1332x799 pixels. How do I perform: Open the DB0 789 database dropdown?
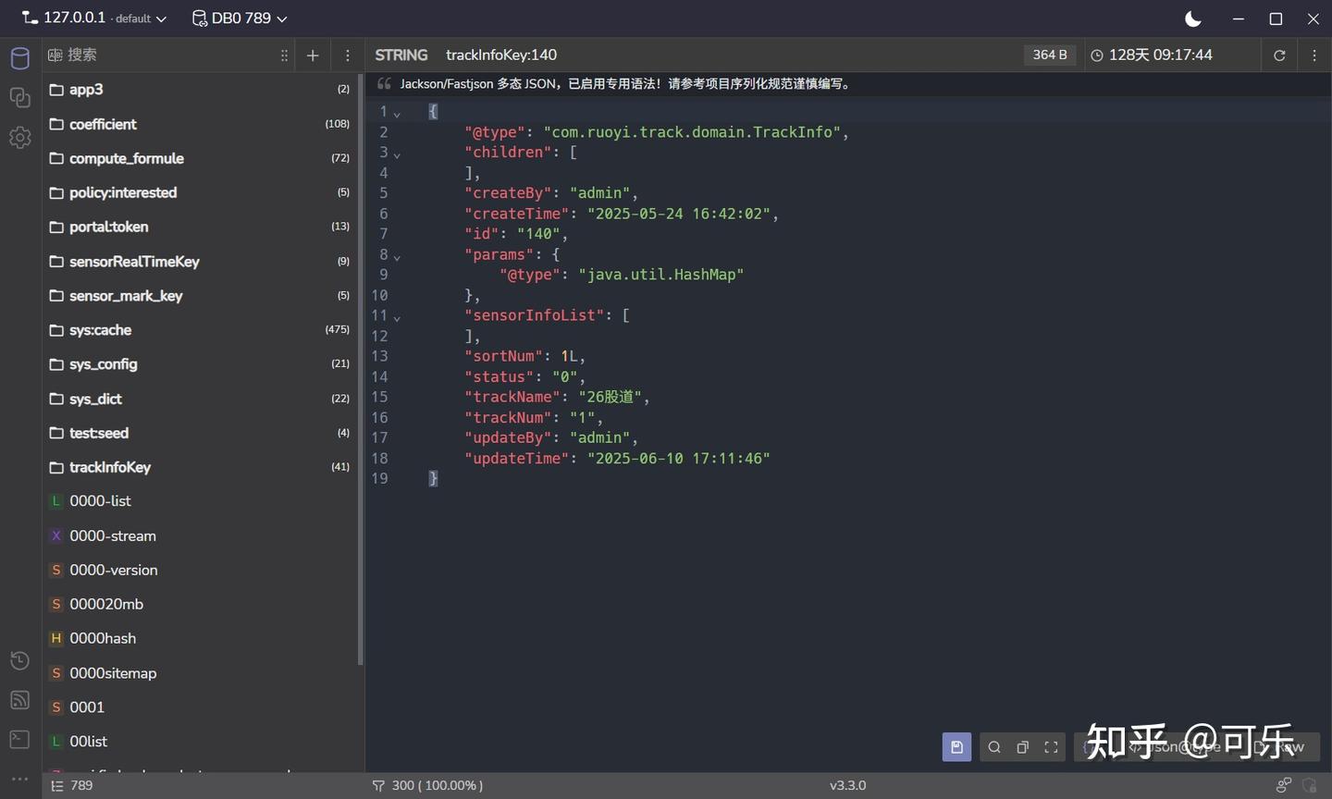240,18
